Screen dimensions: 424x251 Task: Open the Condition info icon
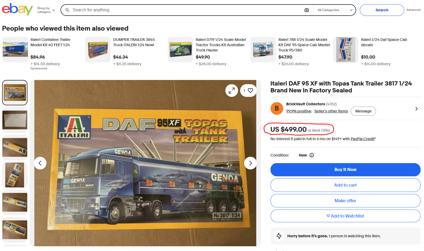point(312,155)
